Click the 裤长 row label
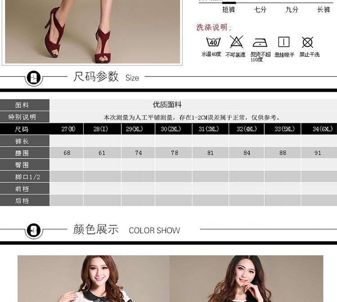Image resolution: width=337 pixels, height=302 pixels. pyautogui.click(x=25, y=141)
